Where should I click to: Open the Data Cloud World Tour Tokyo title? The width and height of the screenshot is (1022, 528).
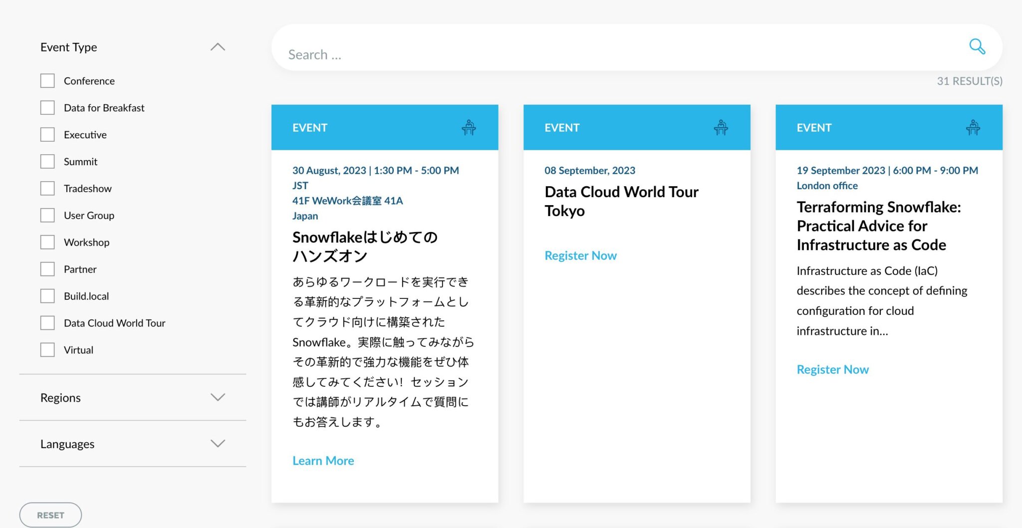[x=621, y=201]
